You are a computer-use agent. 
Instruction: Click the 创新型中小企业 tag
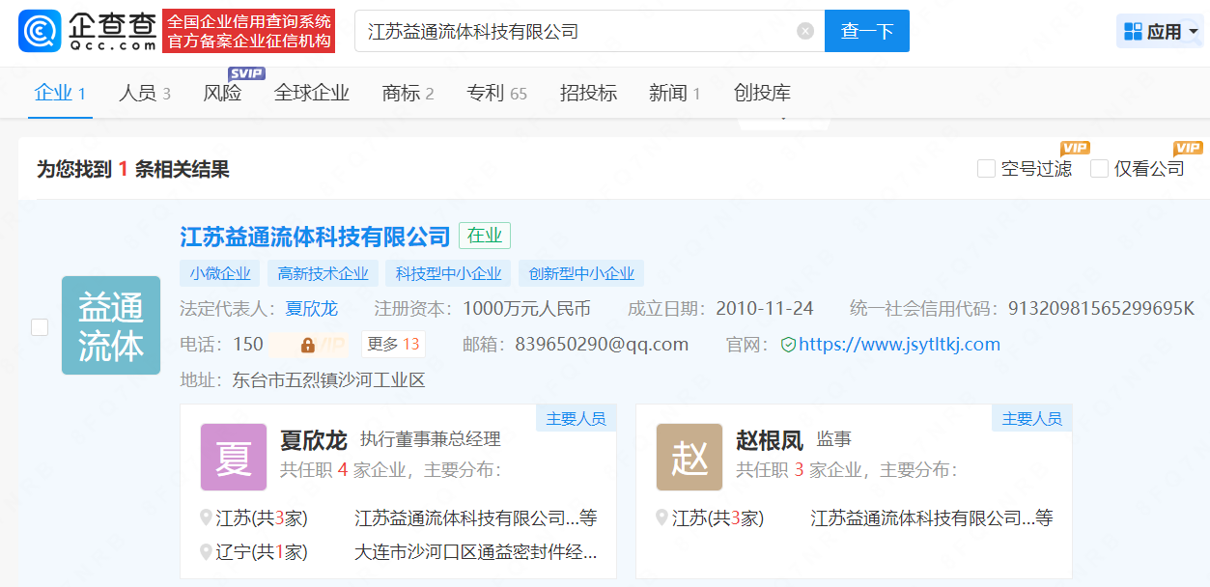(581, 273)
